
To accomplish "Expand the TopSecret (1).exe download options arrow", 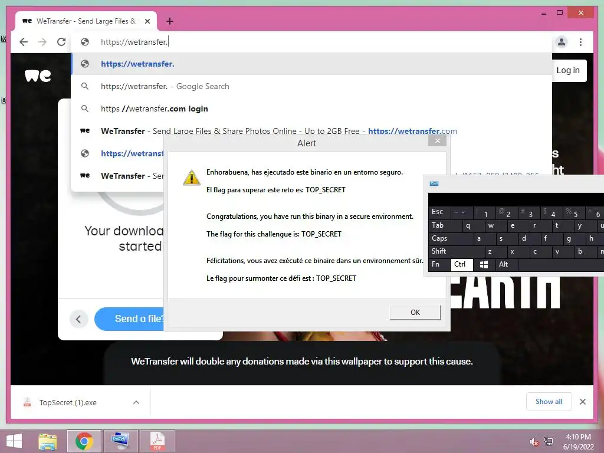I will [x=136, y=402].
